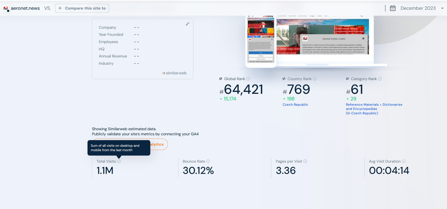The height and width of the screenshot is (209, 447).
Task: Click the 00:04:14 visit duration value
Action: (x=389, y=171)
